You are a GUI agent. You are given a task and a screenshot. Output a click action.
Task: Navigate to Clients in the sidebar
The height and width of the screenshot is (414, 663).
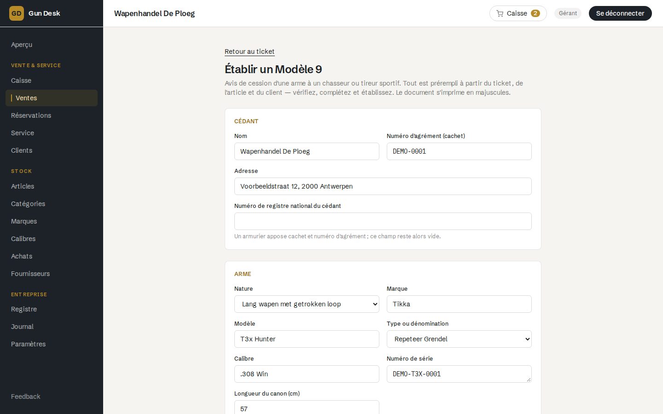coord(52,150)
